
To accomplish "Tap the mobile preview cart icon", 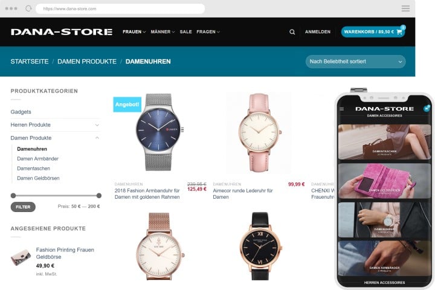I will click(x=427, y=109).
